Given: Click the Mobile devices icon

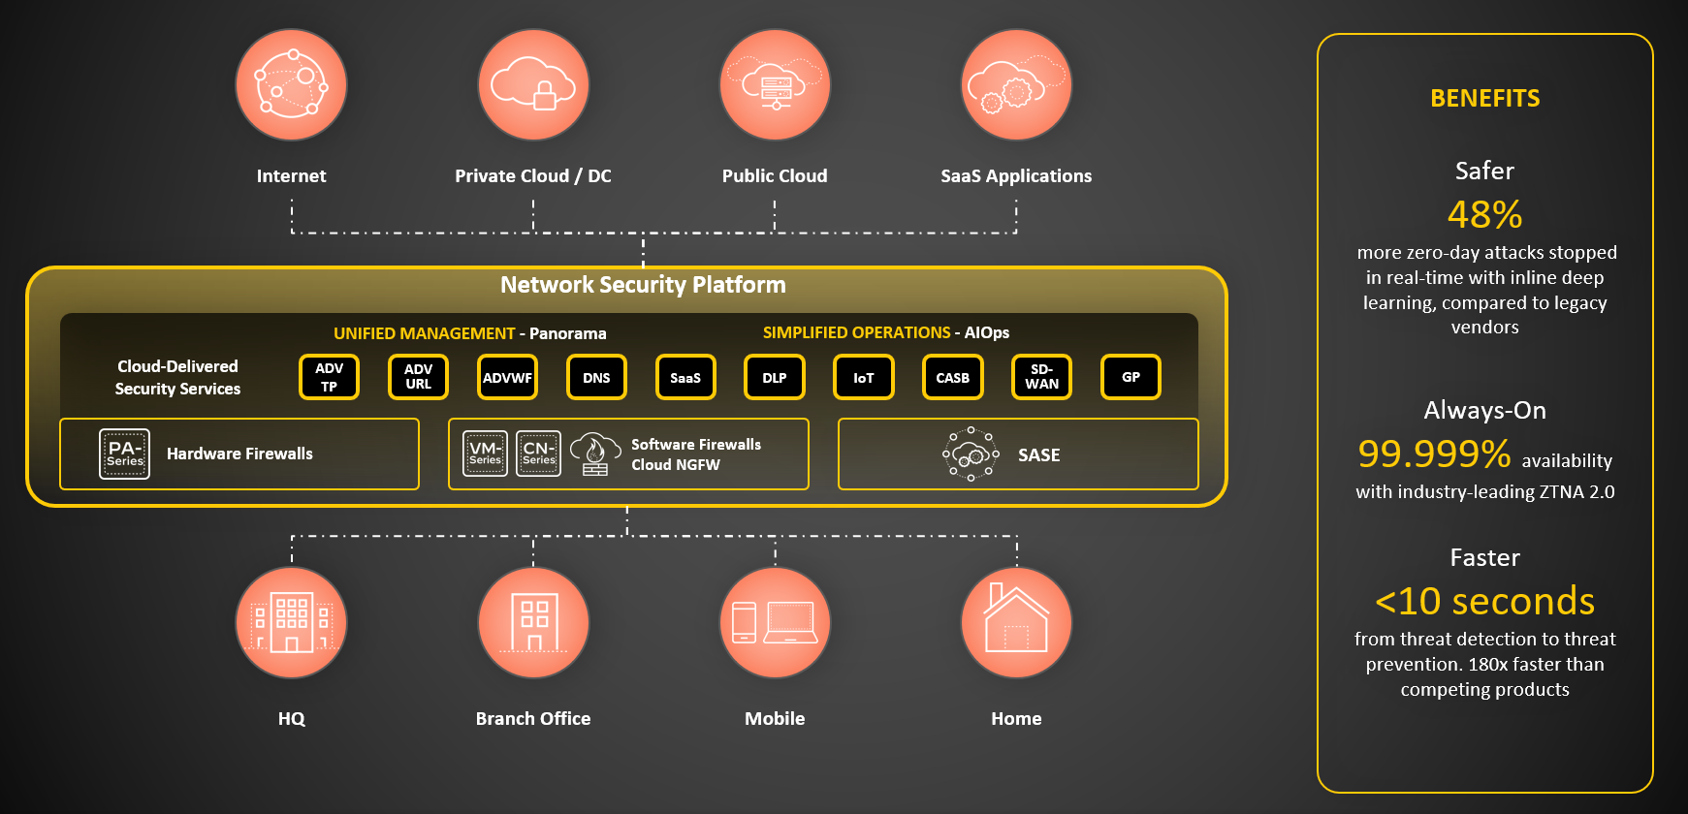Looking at the screenshot, I should (775, 623).
